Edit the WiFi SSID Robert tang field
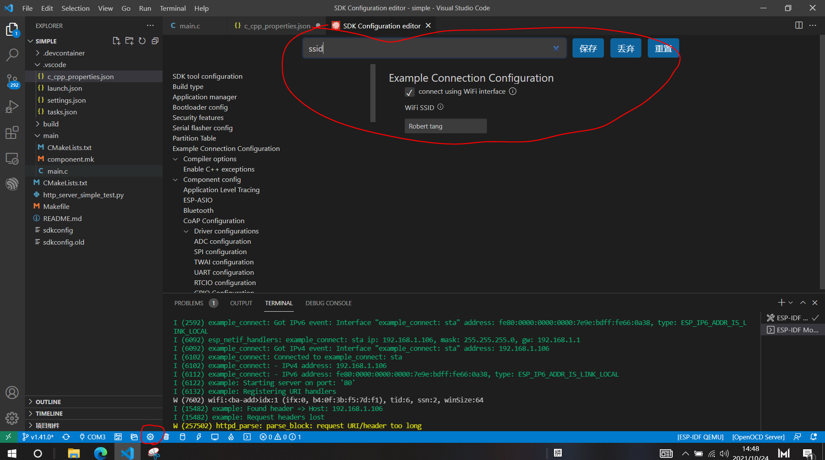 (446, 126)
